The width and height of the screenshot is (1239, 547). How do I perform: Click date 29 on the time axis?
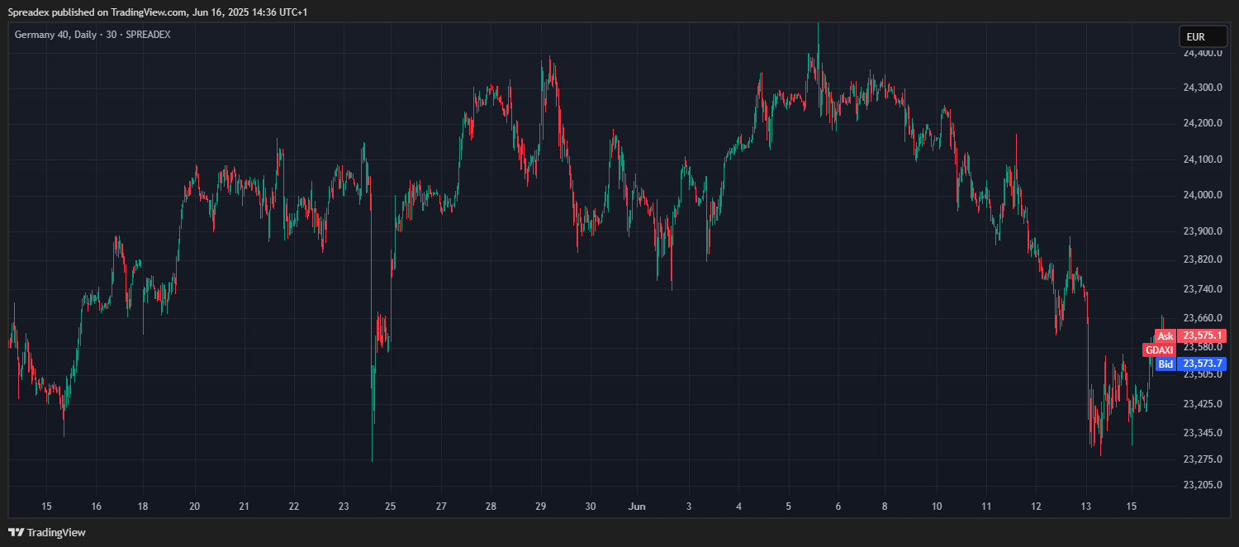click(541, 506)
